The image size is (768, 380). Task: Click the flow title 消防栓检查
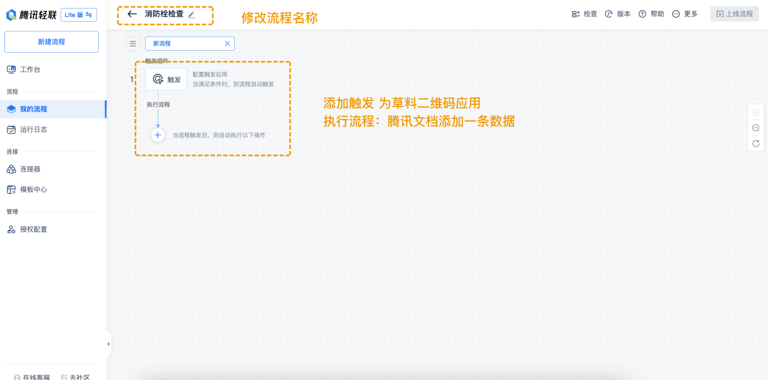[164, 14]
